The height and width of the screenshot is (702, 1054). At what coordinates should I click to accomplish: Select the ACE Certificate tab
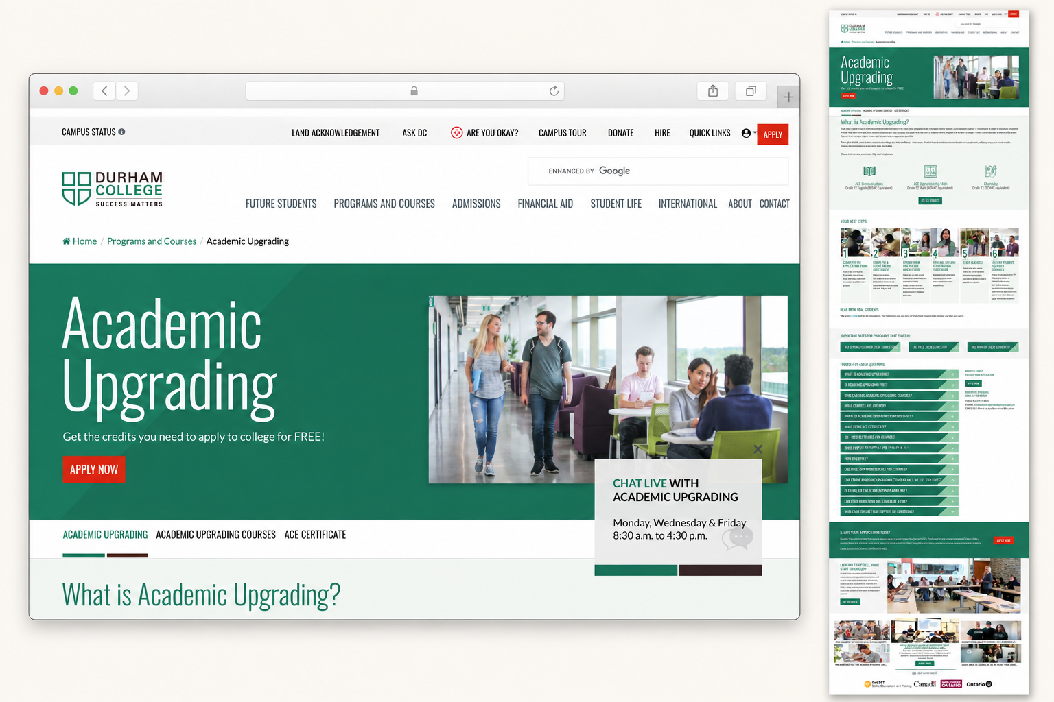tap(315, 535)
